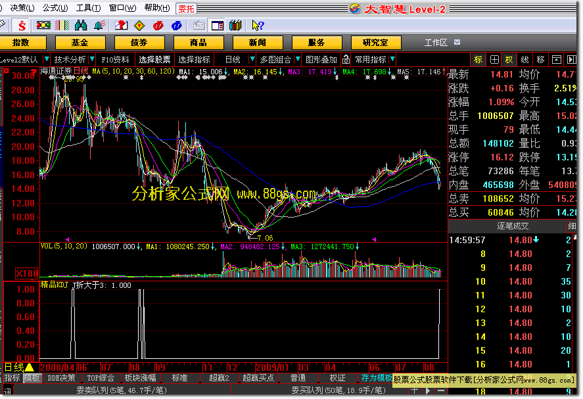
Task: Toggle the 指标 mode at bottom left
Action: [x=12, y=378]
